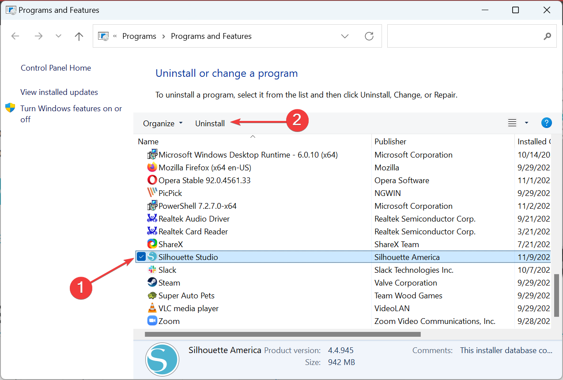This screenshot has height=380, width=563.
Task: Click the Slack program icon
Action: tap(152, 270)
